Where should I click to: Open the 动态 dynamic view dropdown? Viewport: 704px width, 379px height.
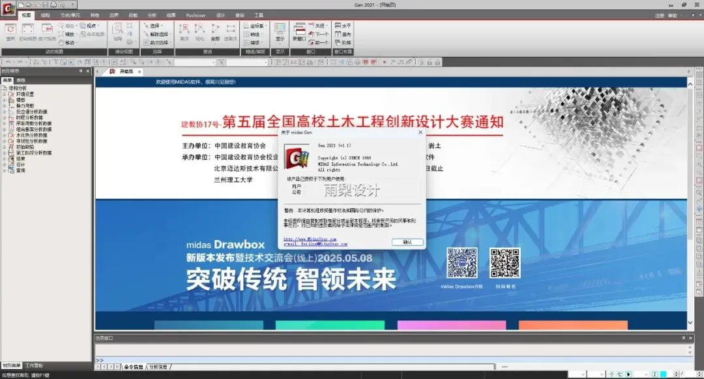click(x=68, y=25)
